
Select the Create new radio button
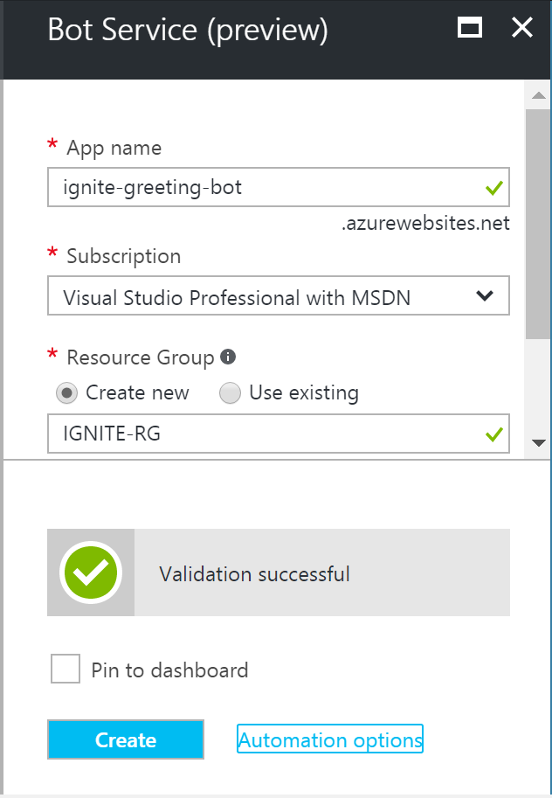66,392
